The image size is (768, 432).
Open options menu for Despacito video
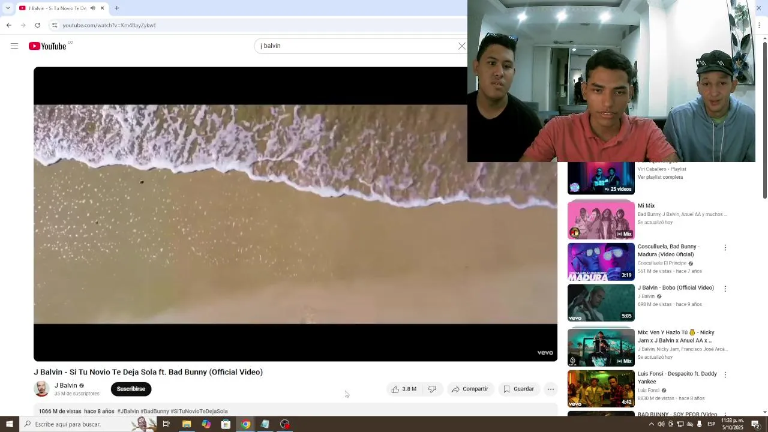point(725,374)
